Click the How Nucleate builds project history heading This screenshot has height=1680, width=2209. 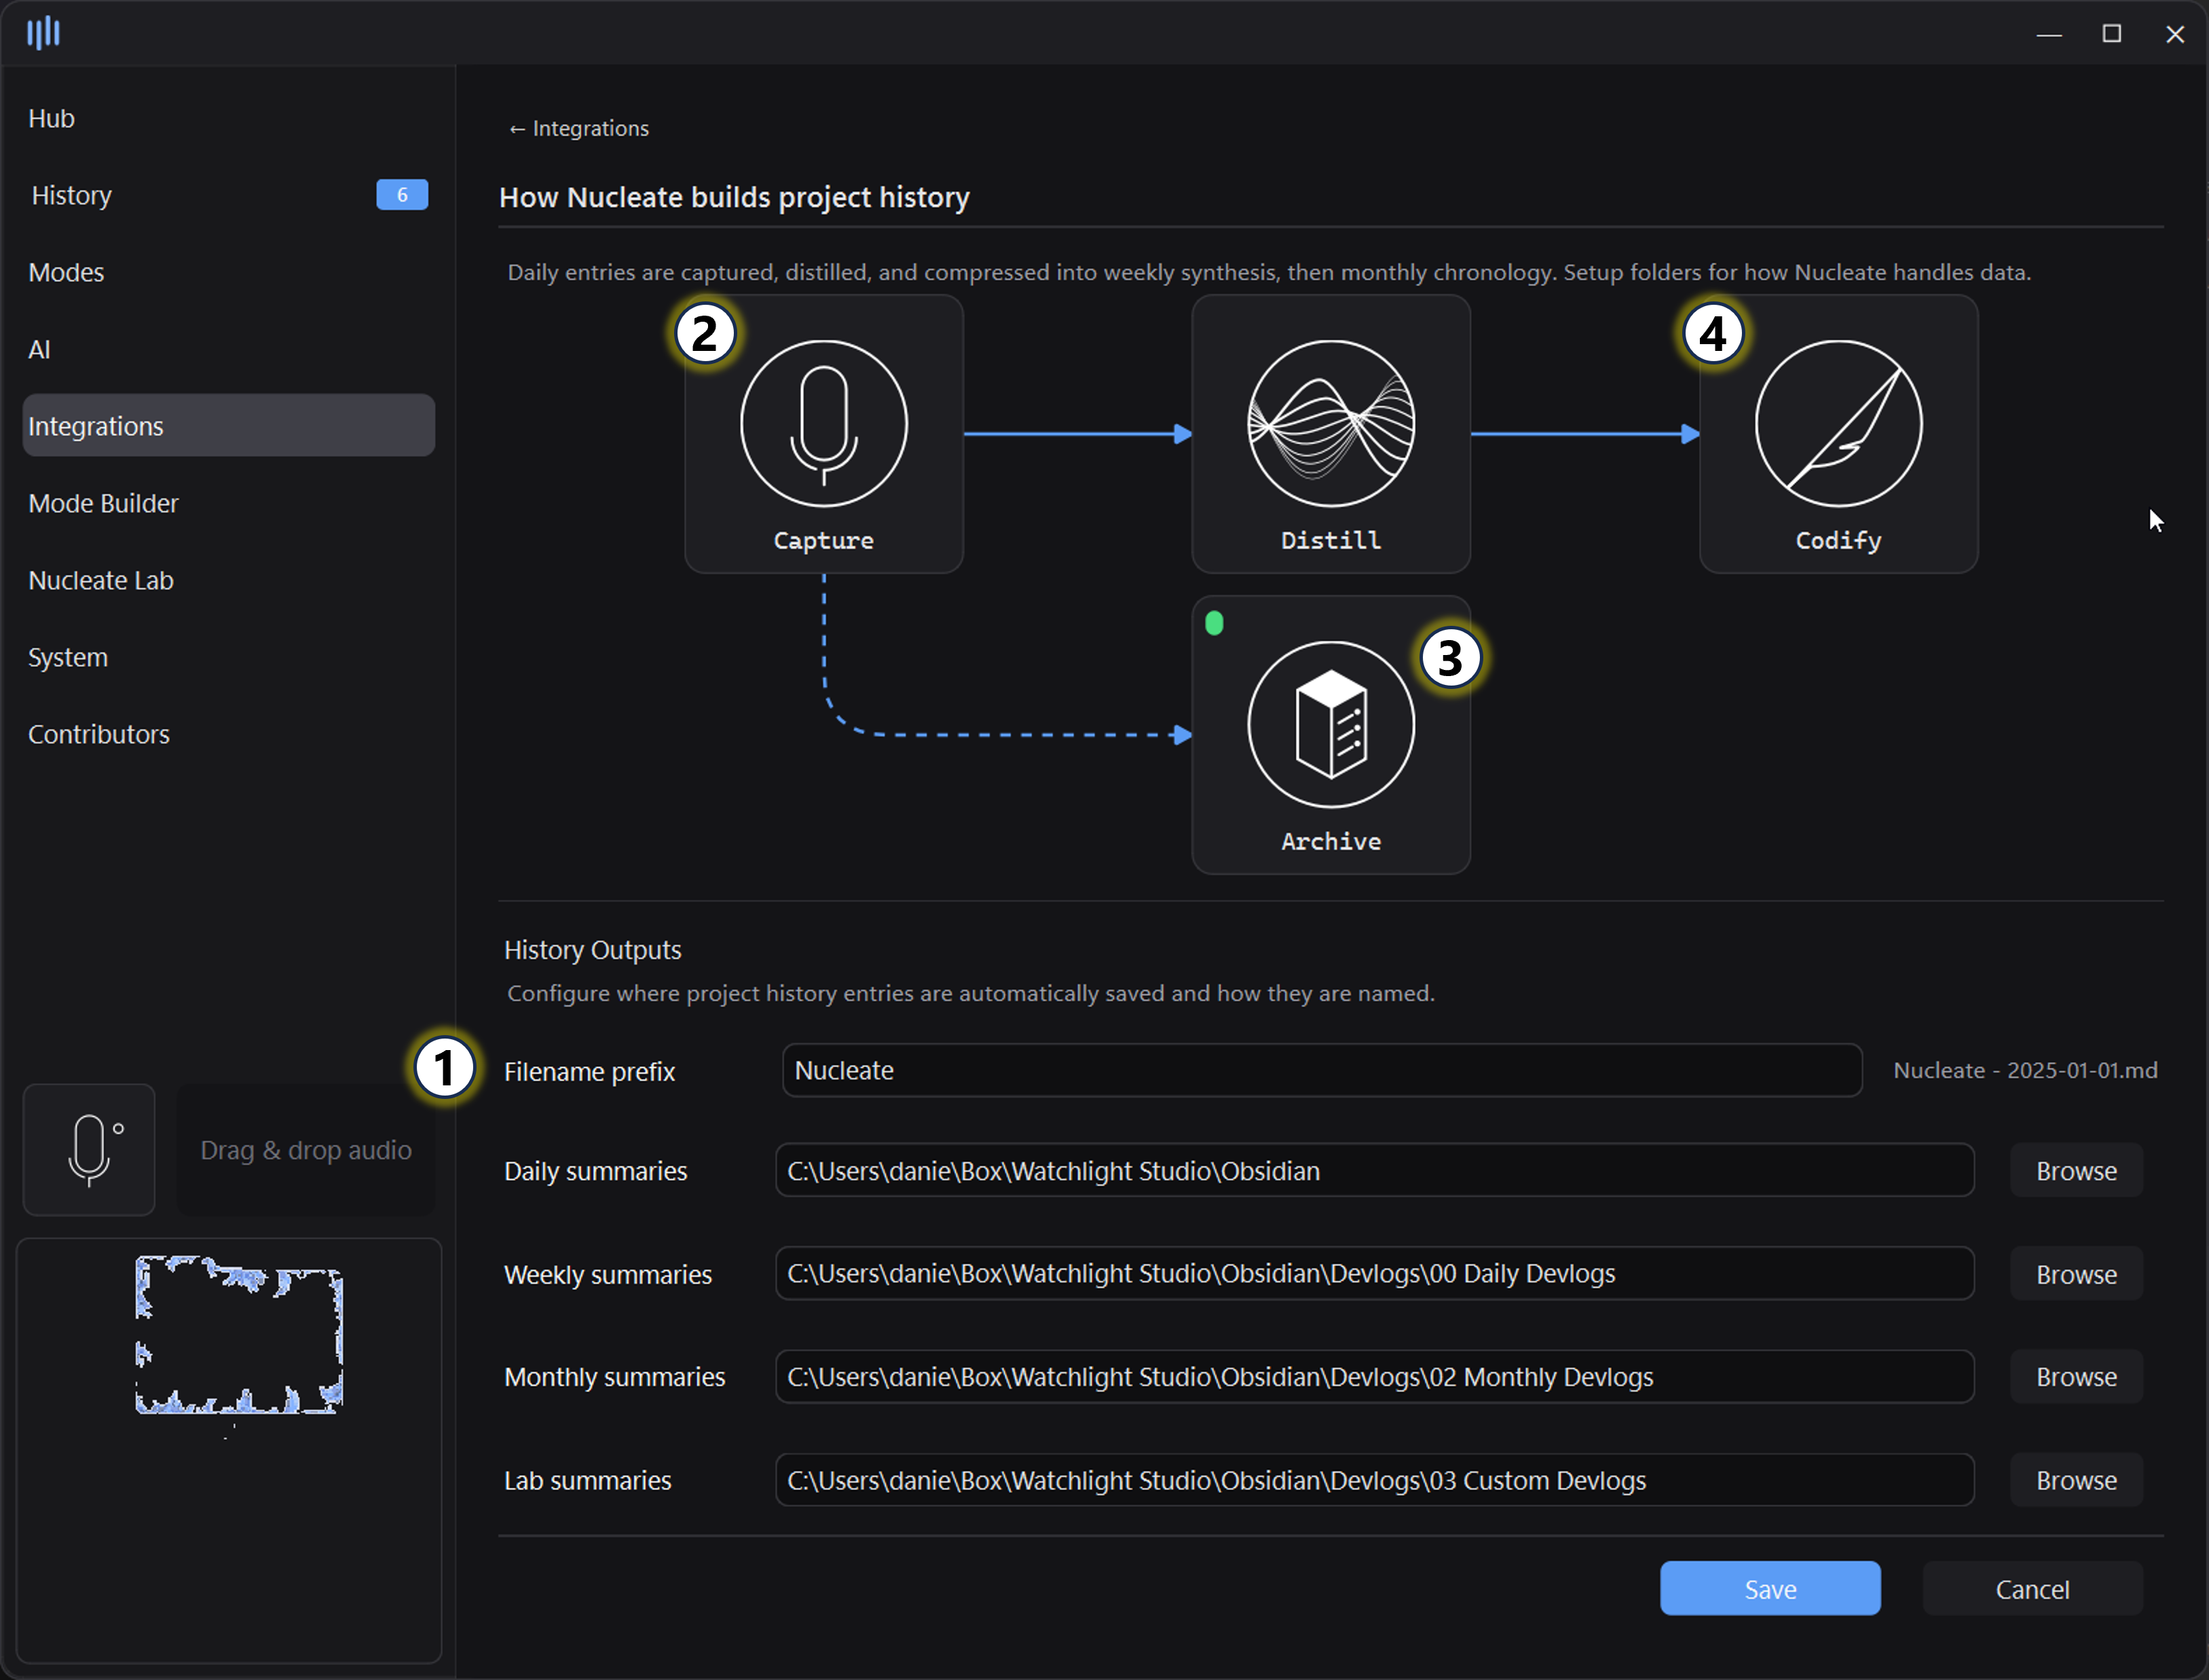[x=734, y=197]
